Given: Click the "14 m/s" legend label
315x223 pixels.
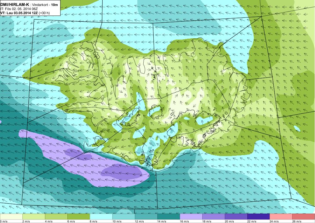Looking at the screenshot, I should point(162,221).
